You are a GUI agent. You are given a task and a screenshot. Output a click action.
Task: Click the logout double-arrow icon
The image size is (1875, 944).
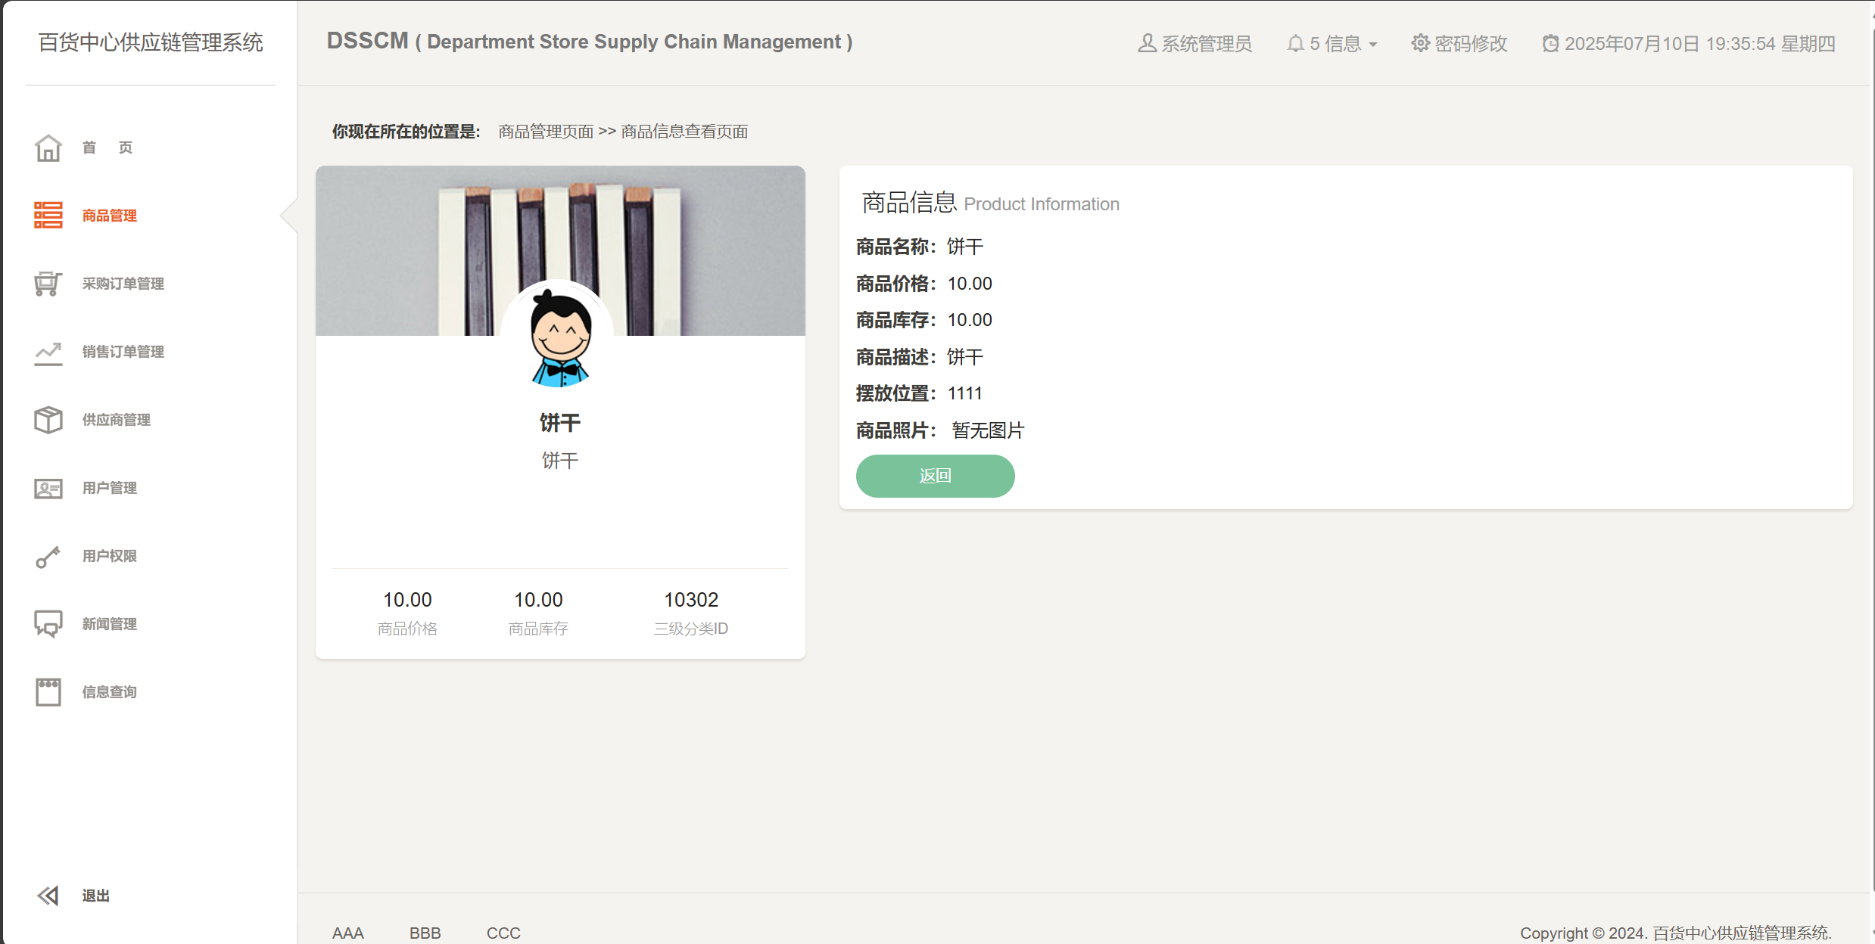click(48, 896)
